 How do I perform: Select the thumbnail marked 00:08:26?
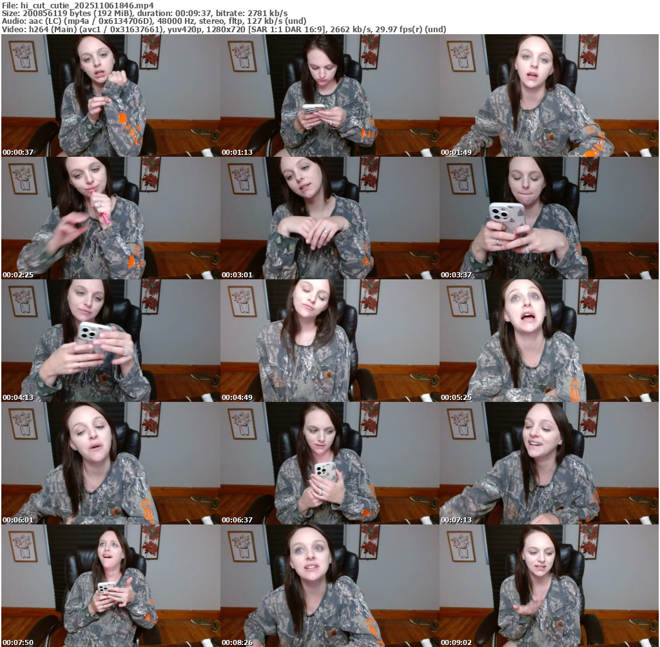(329, 586)
